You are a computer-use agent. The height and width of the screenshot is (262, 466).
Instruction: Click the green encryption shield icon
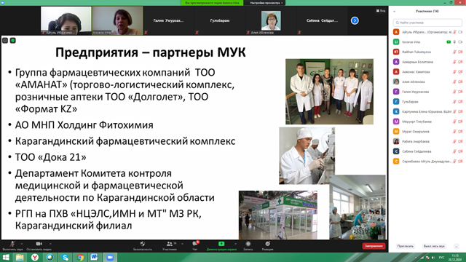[13, 41]
